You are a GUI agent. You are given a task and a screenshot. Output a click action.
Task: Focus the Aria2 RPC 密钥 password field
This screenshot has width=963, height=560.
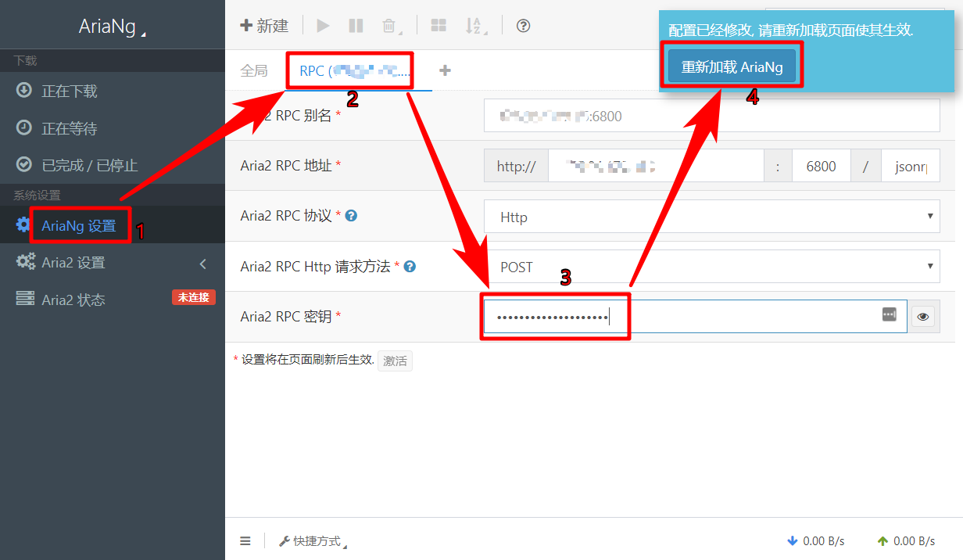[x=695, y=317]
